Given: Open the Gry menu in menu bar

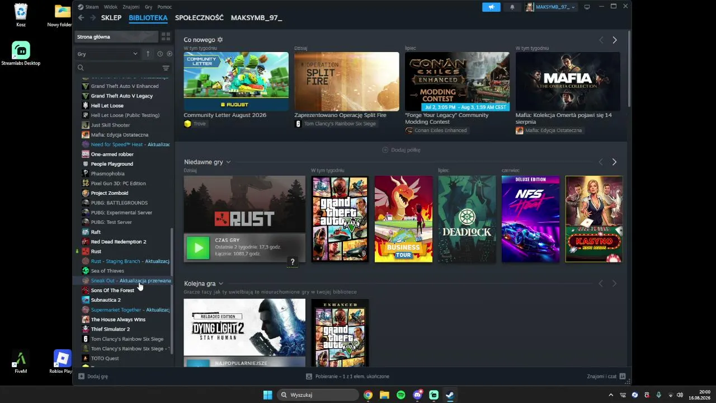Looking at the screenshot, I should tap(149, 7).
